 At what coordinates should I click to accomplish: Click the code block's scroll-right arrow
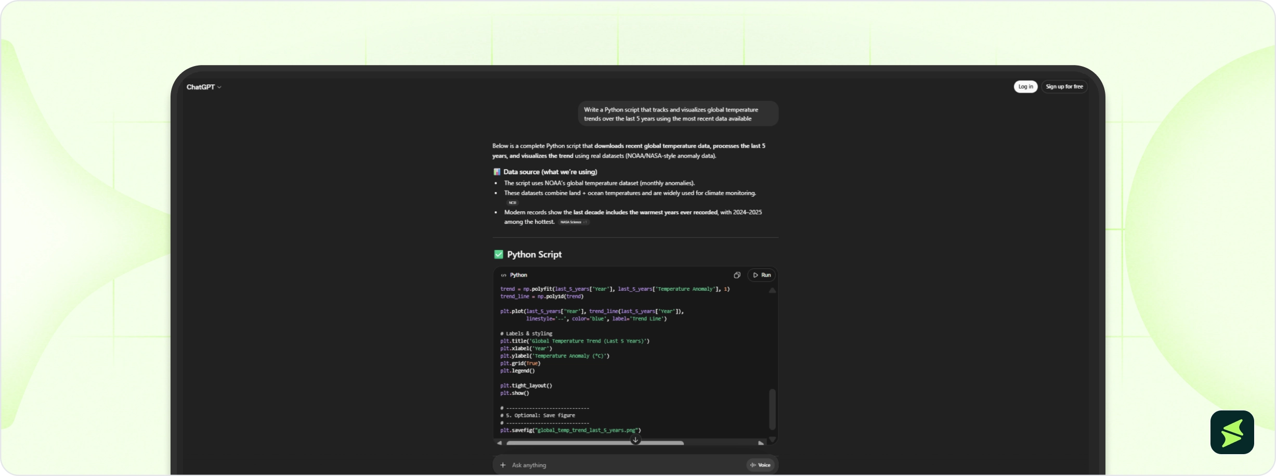pyautogui.click(x=761, y=443)
